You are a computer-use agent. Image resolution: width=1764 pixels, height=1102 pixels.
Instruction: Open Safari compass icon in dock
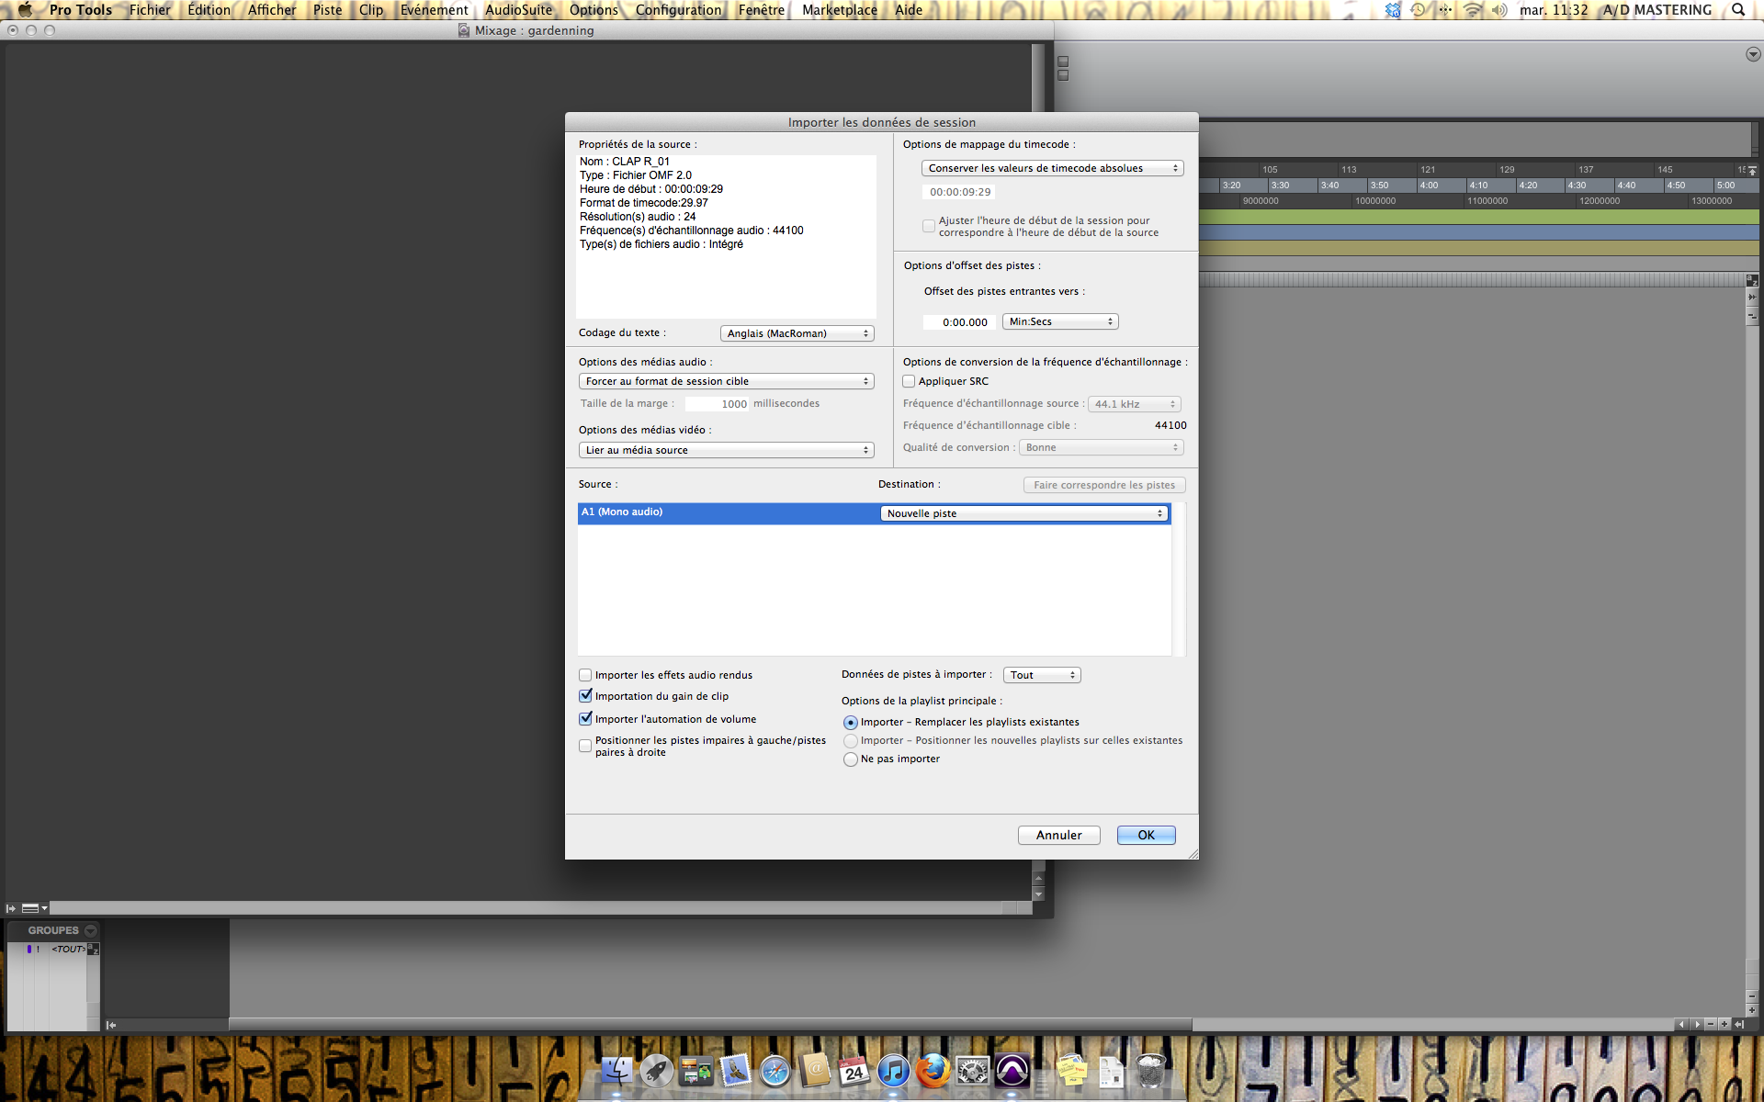pyautogui.click(x=775, y=1071)
